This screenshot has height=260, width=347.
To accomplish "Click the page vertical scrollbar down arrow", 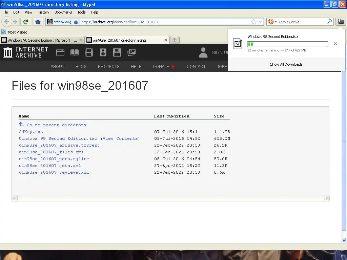I will [344, 240].
